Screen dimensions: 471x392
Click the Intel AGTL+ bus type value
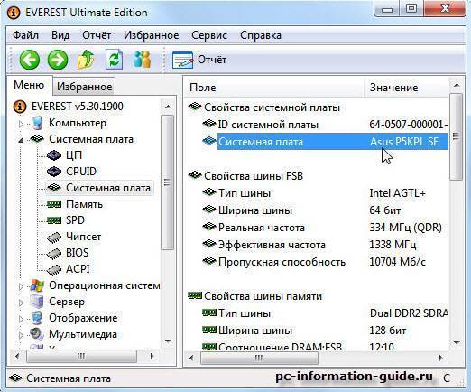point(398,193)
